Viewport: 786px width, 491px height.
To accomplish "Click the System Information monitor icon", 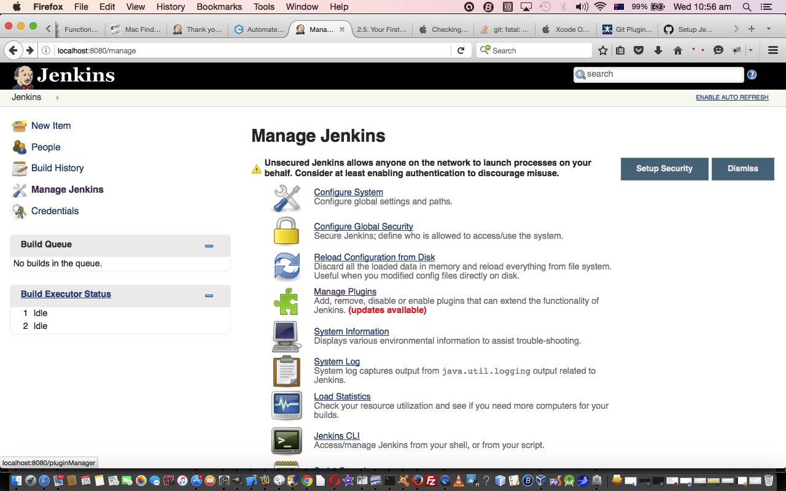I will (286, 336).
